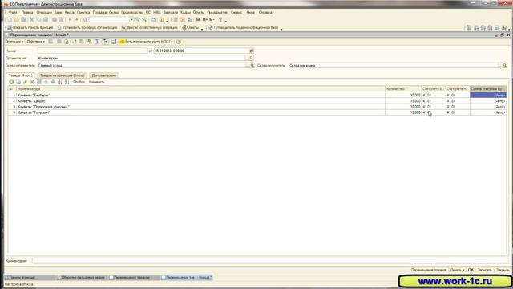The width and height of the screenshot is (513, 289).
Task: Click the Delete row red cross icon
Action: pos(32,82)
